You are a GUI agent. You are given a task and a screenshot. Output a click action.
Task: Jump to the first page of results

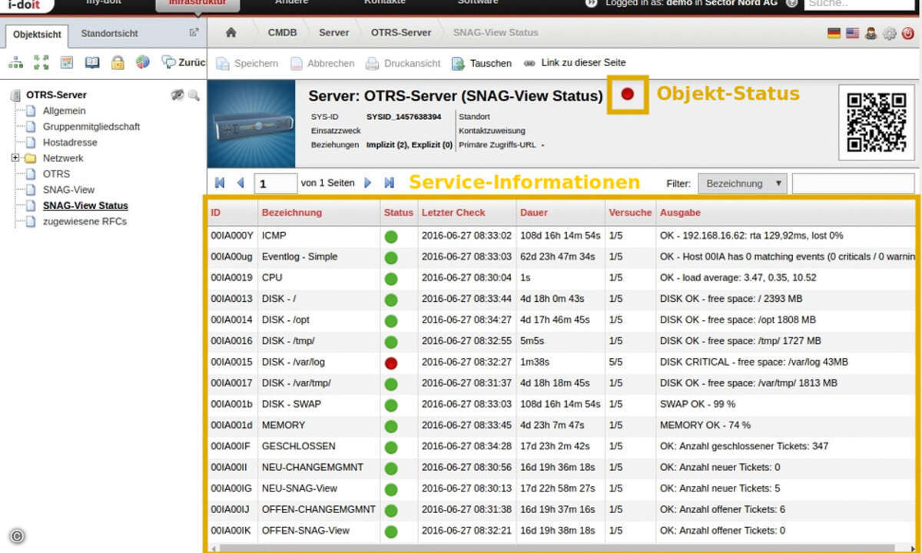coord(220,183)
